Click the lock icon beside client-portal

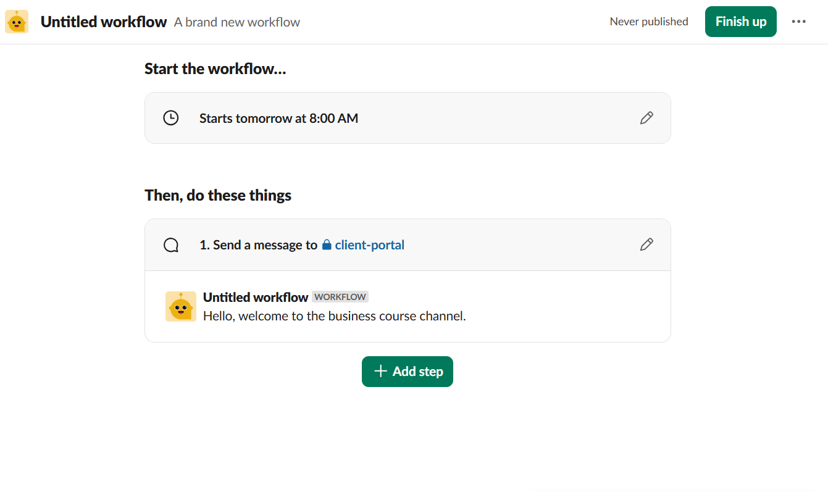click(x=326, y=244)
